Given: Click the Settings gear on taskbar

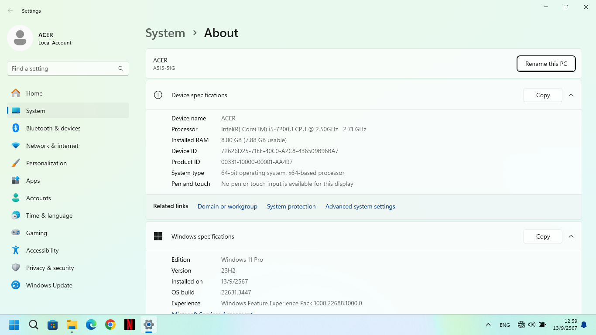Looking at the screenshot, I should pyautogui.click(x=149, y=325).
